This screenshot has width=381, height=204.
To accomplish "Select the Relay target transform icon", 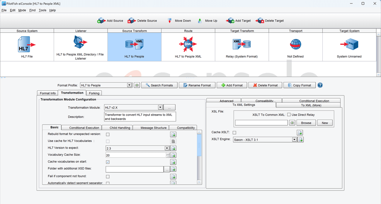I will click(241, 44).
